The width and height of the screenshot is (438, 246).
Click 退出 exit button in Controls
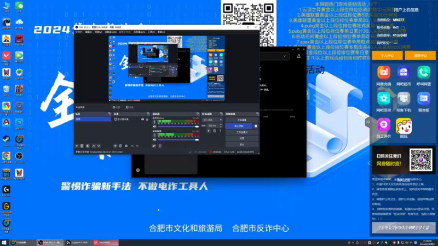point(241,144)
